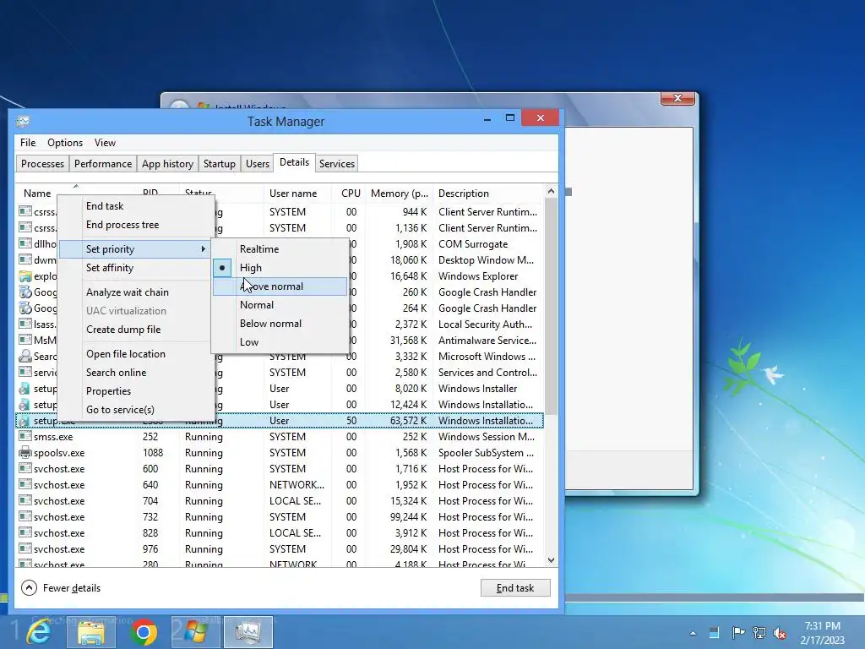
Task: Choose Search online
Action: 135,373
